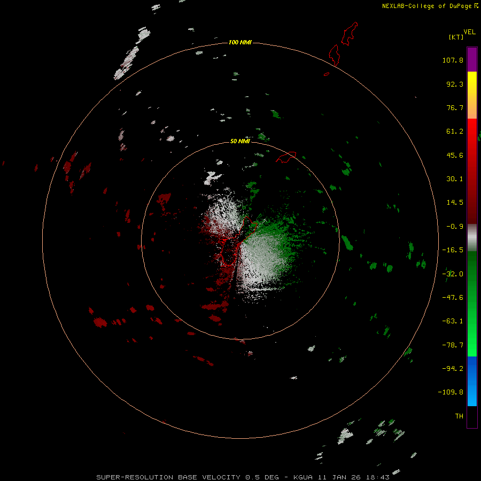Select the 45.6 scale value
Image resolution: width=481 pixels, height=481 pixels.
455,155
